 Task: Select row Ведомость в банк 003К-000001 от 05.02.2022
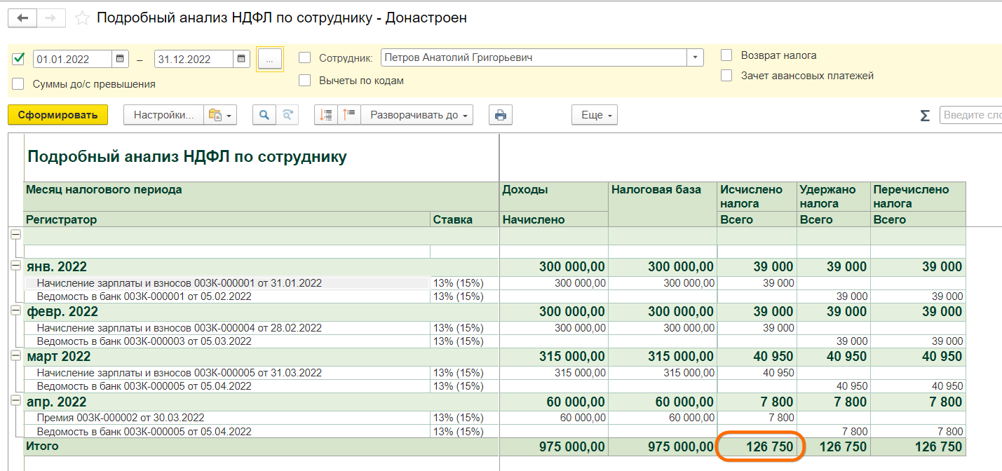(226, 296)
